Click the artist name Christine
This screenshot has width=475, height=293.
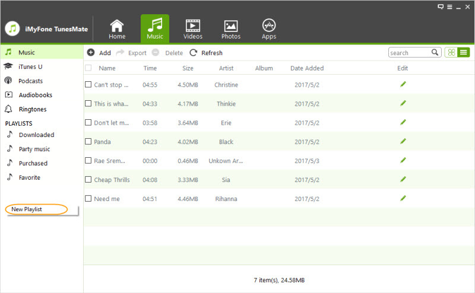point(226,85)
